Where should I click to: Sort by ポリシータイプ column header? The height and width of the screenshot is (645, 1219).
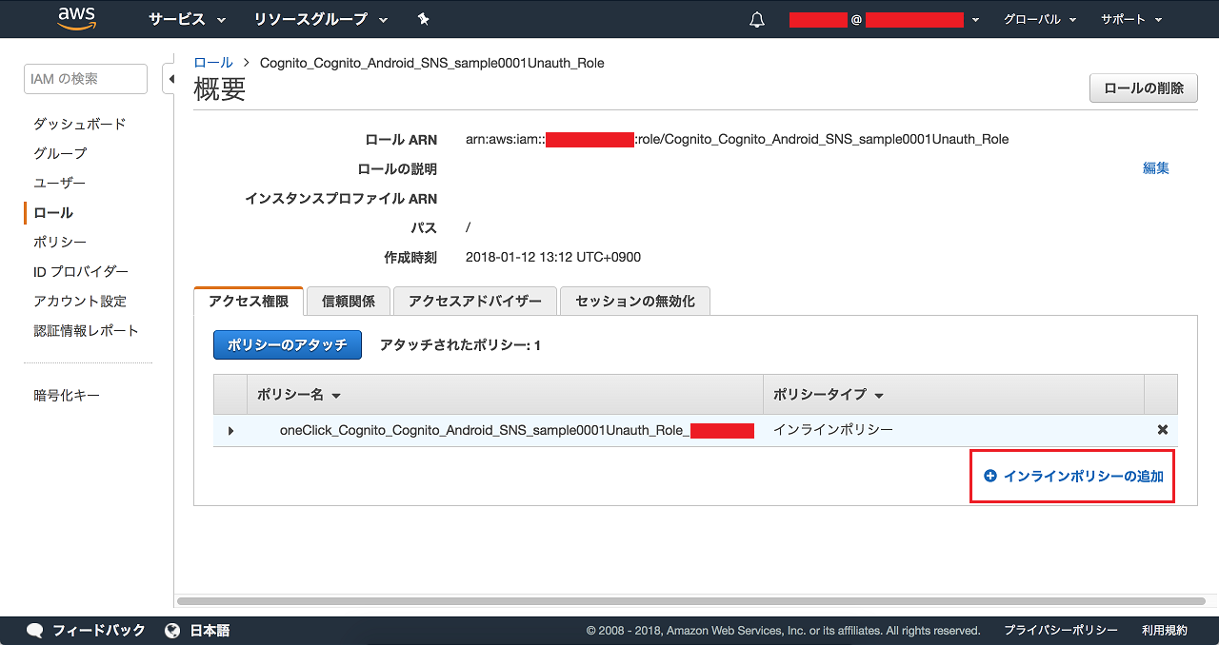click(828, 395)
